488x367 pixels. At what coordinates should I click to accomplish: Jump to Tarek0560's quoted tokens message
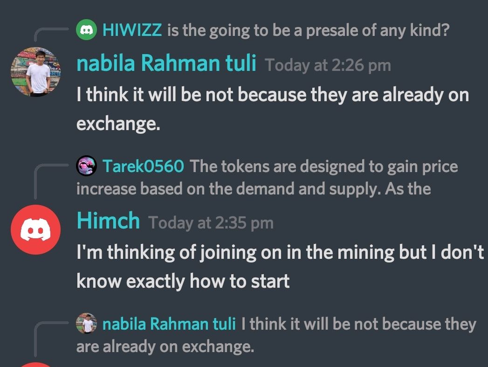tap(267, 177)
